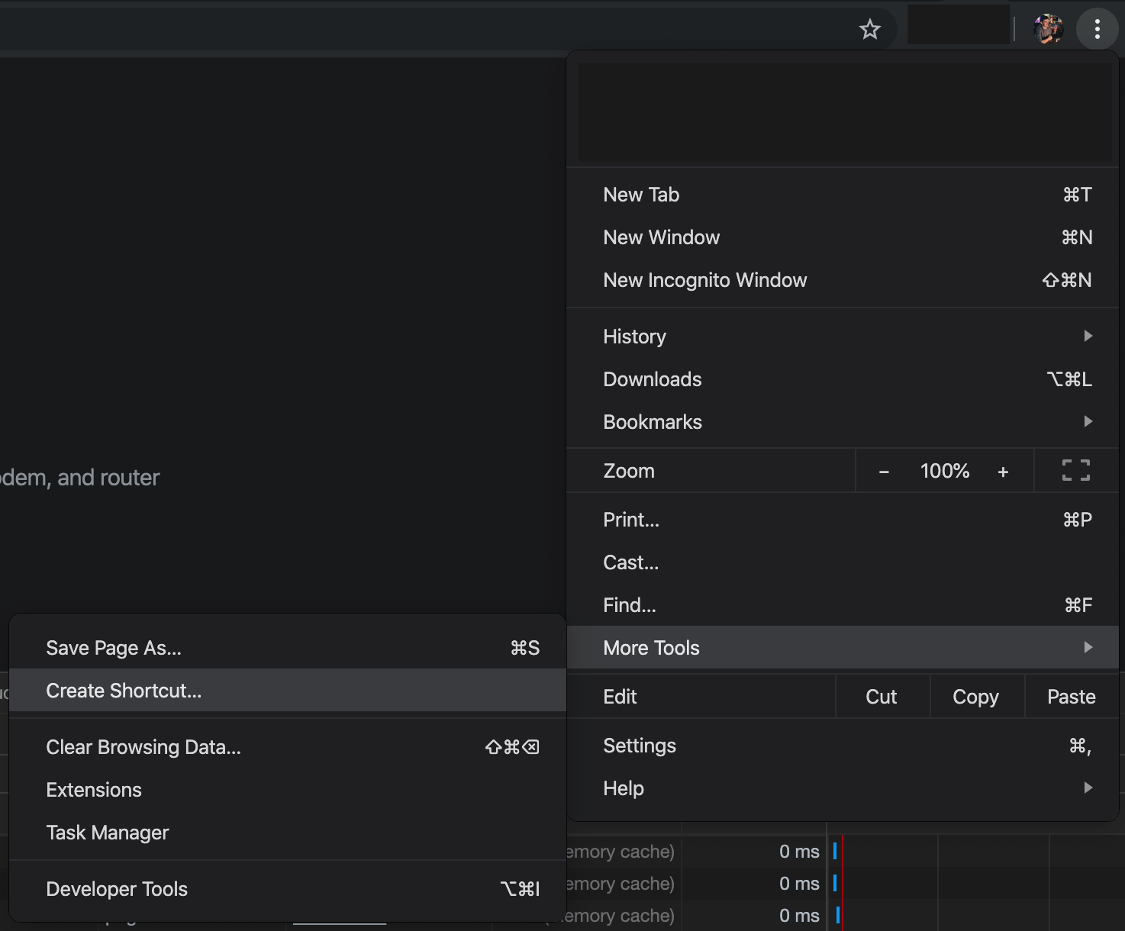
Task: Click the Copy button
Action: click(976, 697)
